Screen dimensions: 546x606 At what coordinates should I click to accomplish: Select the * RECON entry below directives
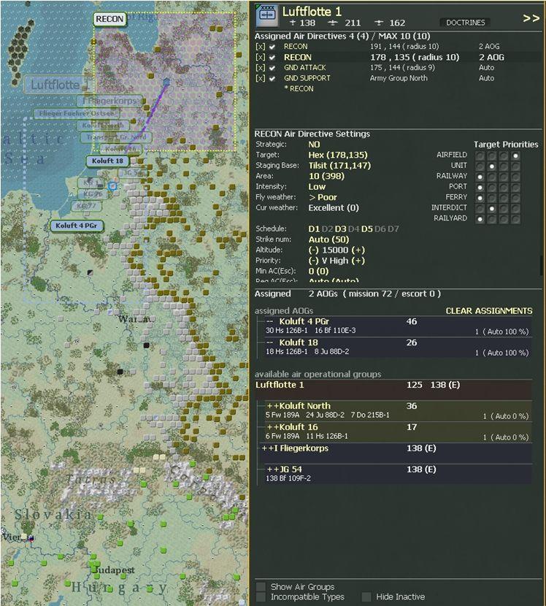(x=299, y=88)
